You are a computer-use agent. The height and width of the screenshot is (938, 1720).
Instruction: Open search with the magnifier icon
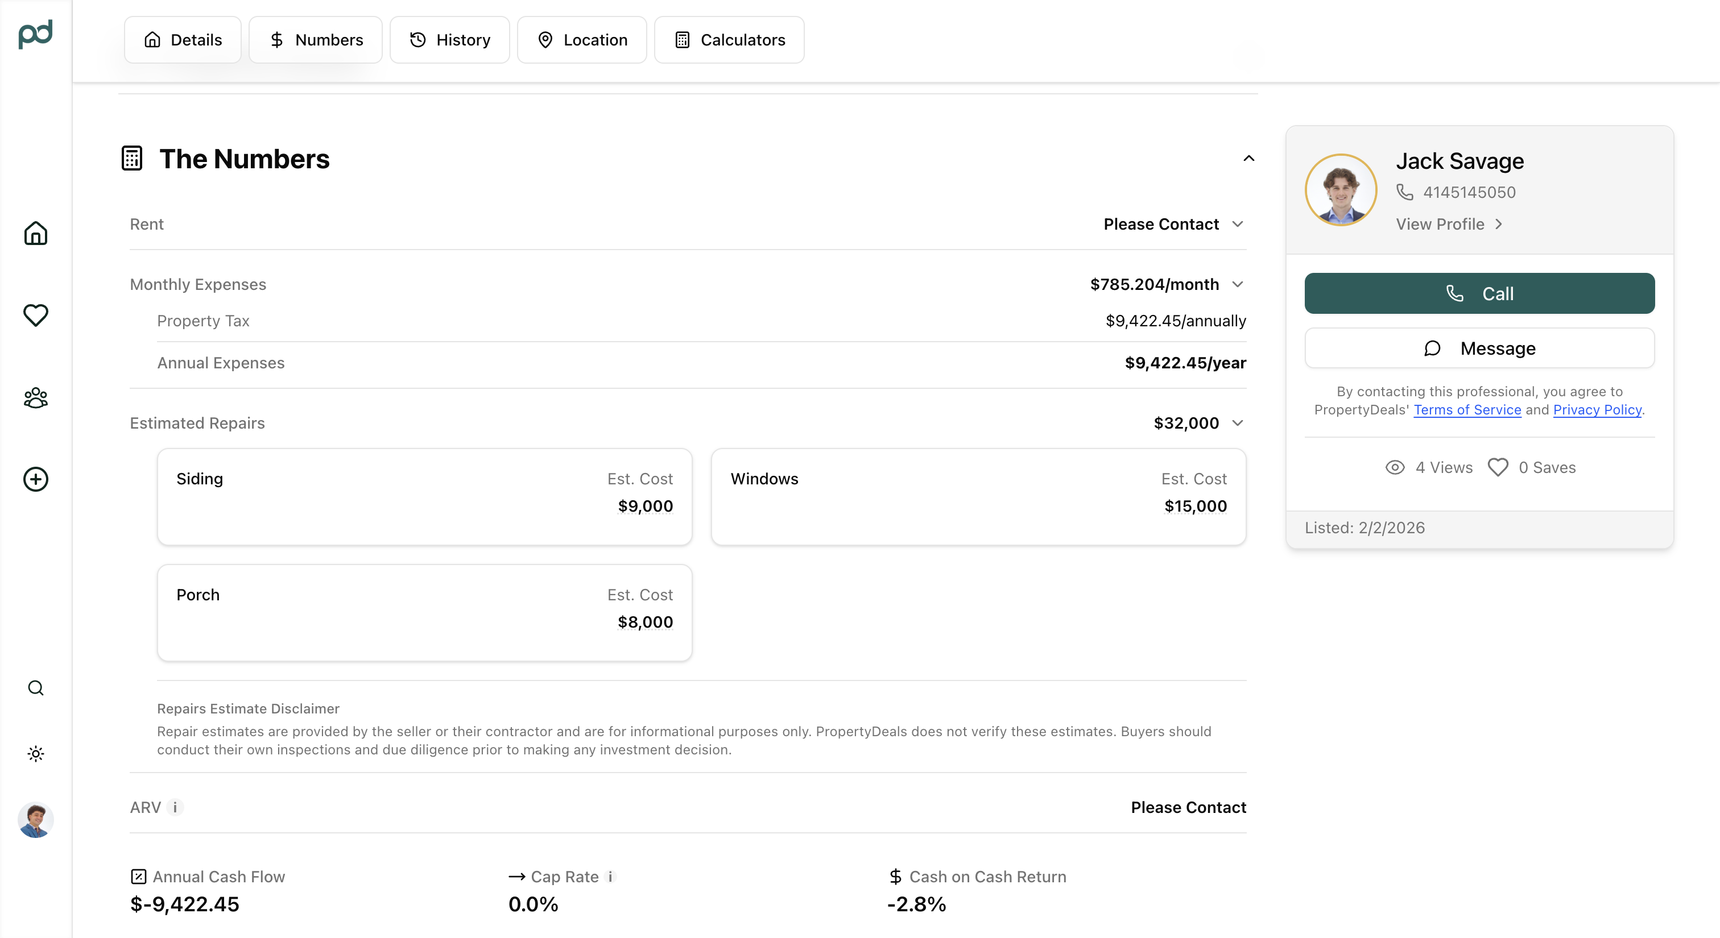pos(35,688)
